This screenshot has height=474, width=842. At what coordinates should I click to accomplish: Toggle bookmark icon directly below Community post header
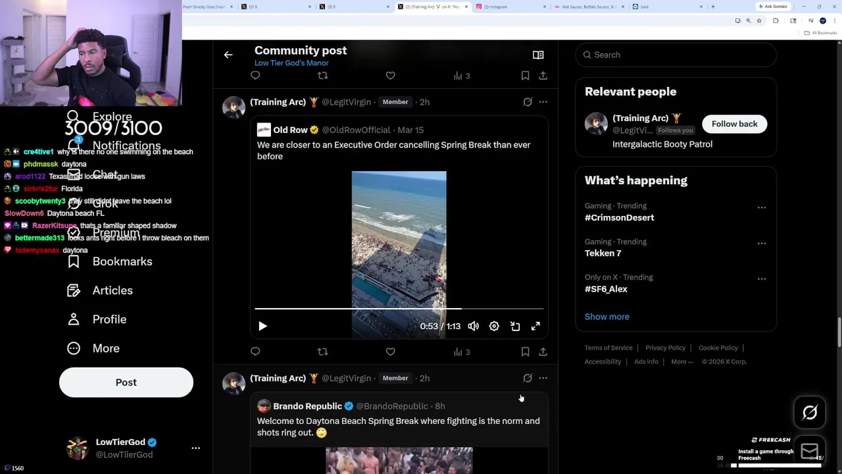coord(525,76)
